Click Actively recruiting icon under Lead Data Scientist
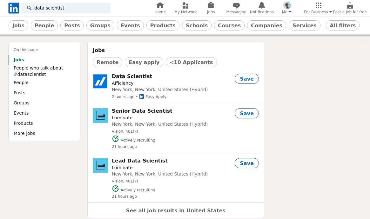 click(115, 189)
